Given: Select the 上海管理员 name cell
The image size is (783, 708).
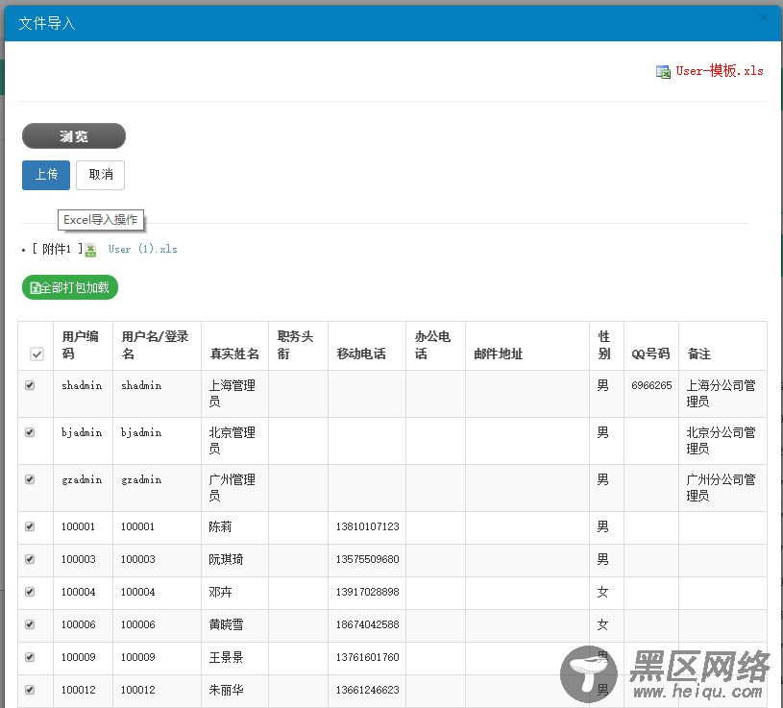Looking at the screenshot, I should [232, 394].
